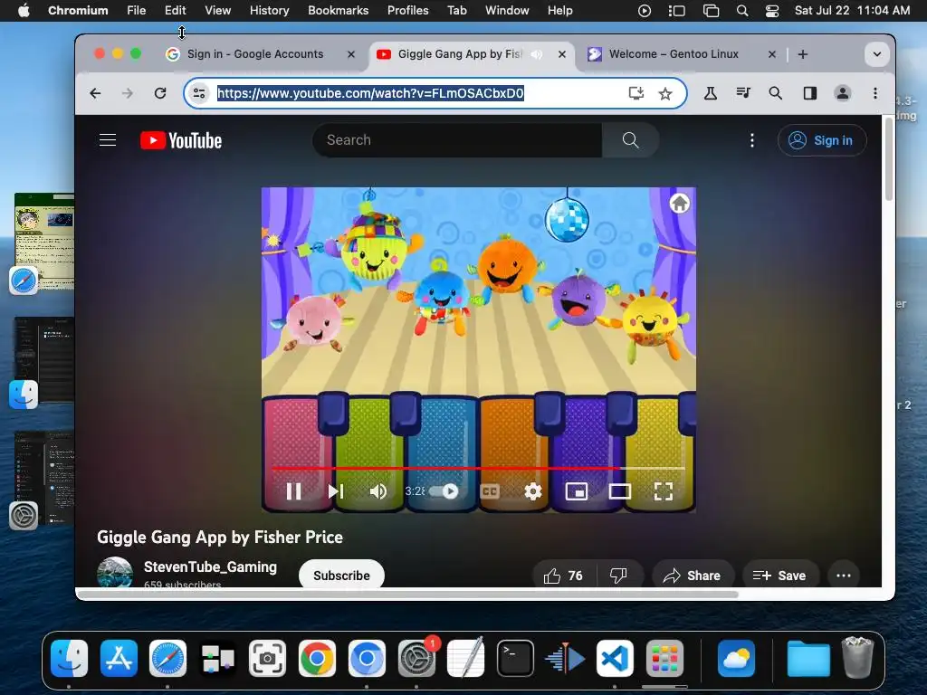927x695 pixels.
Task: Go forward in browser history
Action: pos(128,93)
